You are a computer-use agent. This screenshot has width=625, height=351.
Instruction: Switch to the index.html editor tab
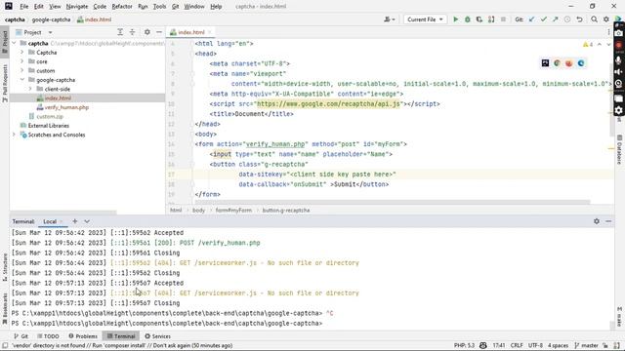(191, 32)
